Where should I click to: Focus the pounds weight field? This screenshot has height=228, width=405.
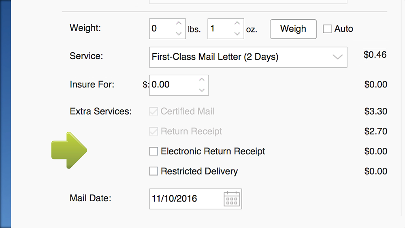[167, 29]
